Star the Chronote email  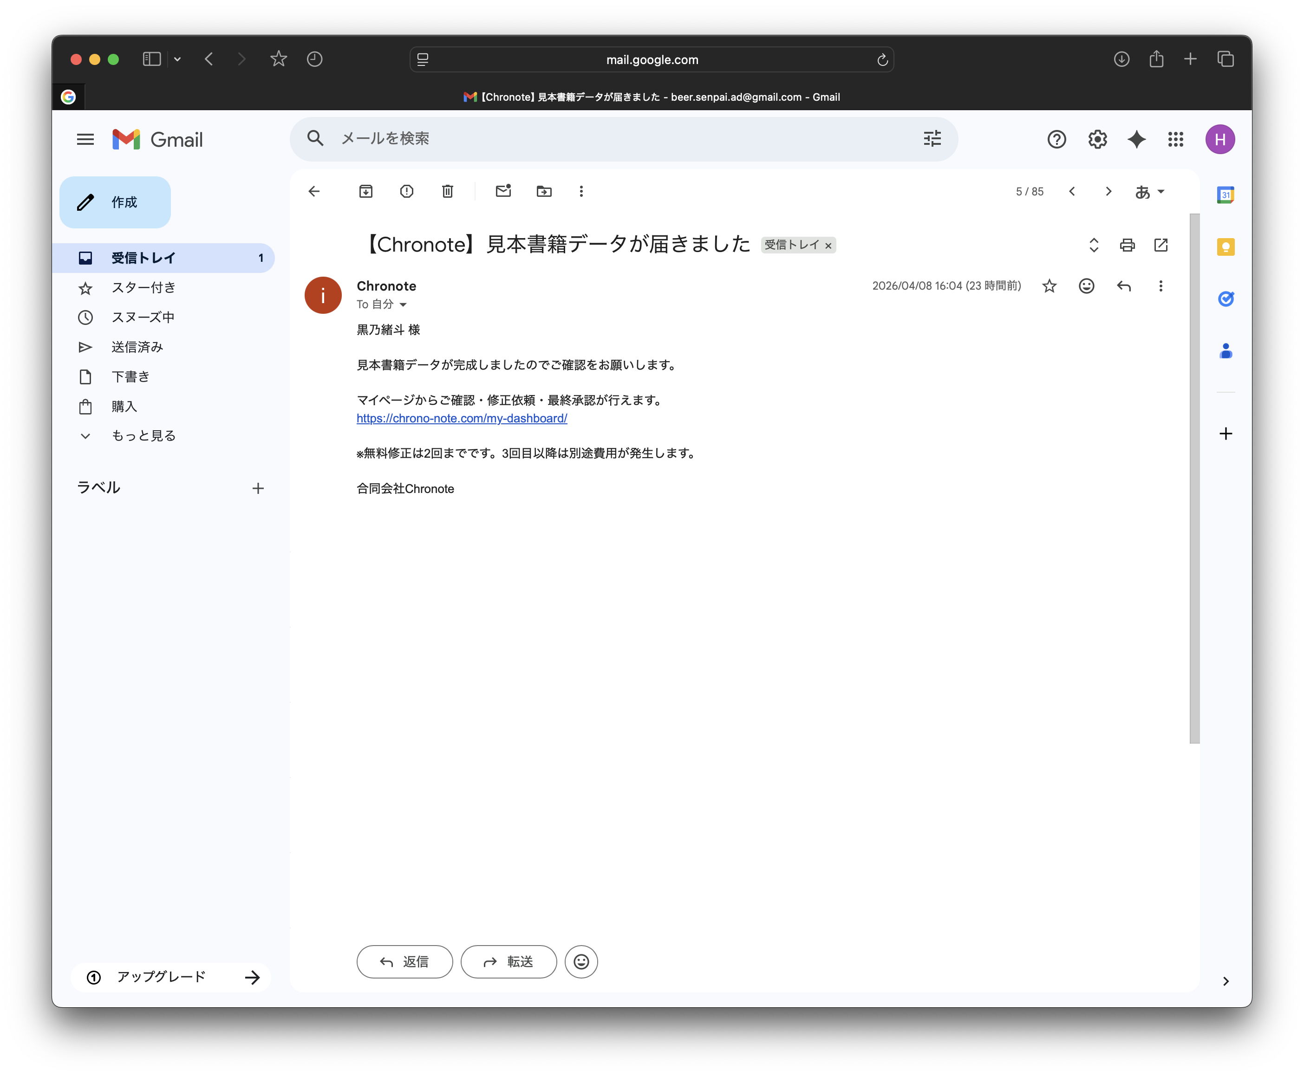[x=1049, y=286]
